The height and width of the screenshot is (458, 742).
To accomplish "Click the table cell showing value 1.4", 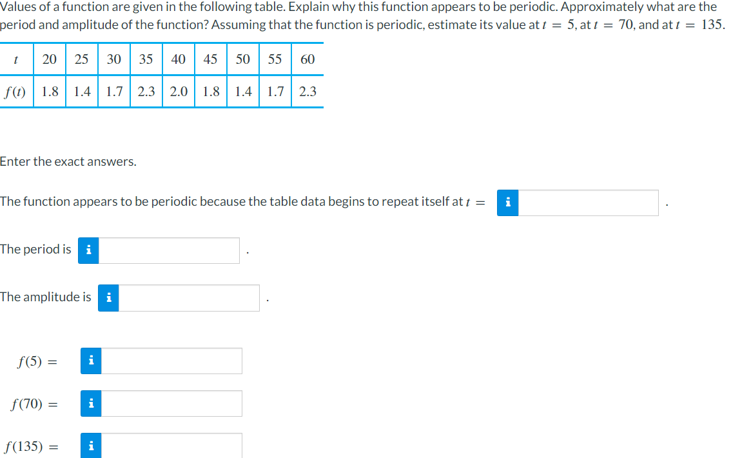I will pyautogui.click(x=81, y=91).
